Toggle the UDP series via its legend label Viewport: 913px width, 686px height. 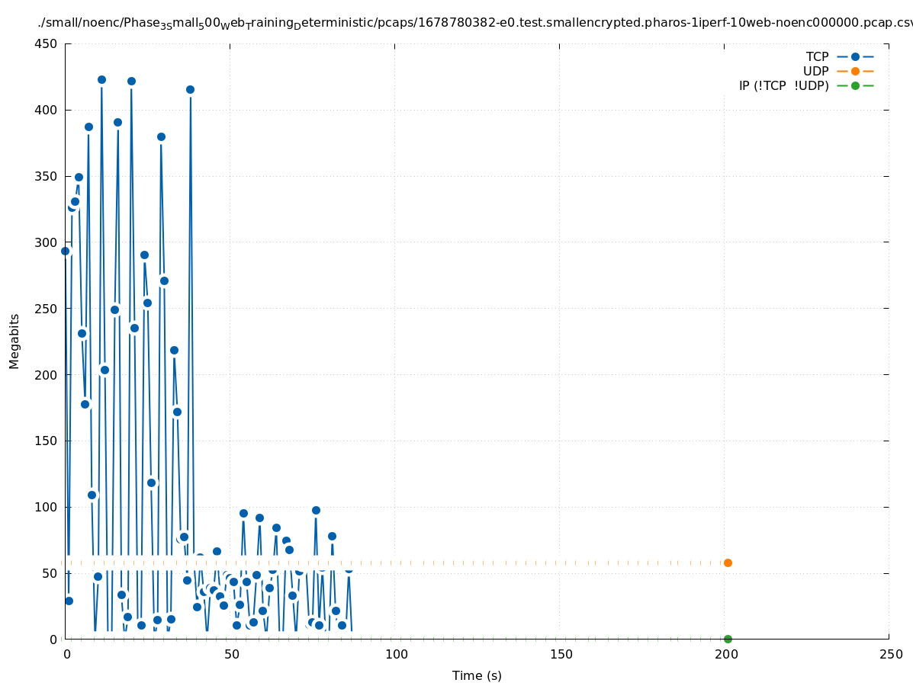click(815, 71)
